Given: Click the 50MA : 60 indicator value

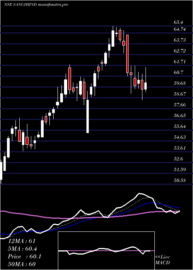Looking at the screenshot, I should pyautogui.click(x=22, y=264).
